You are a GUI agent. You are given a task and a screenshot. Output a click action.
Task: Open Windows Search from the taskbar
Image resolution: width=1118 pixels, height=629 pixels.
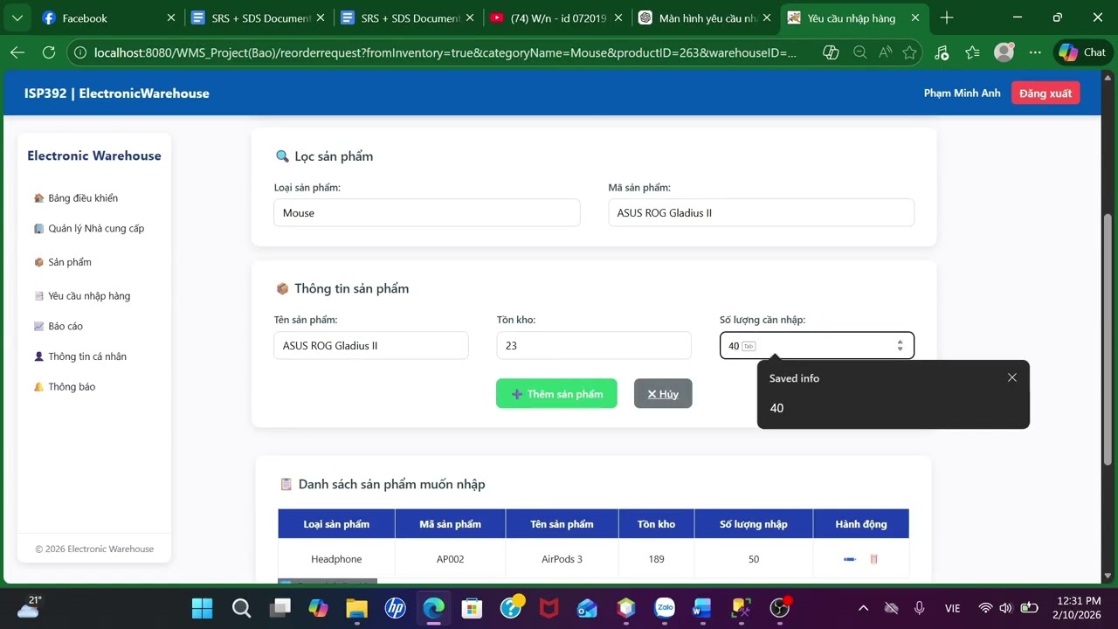click(242, 608)
